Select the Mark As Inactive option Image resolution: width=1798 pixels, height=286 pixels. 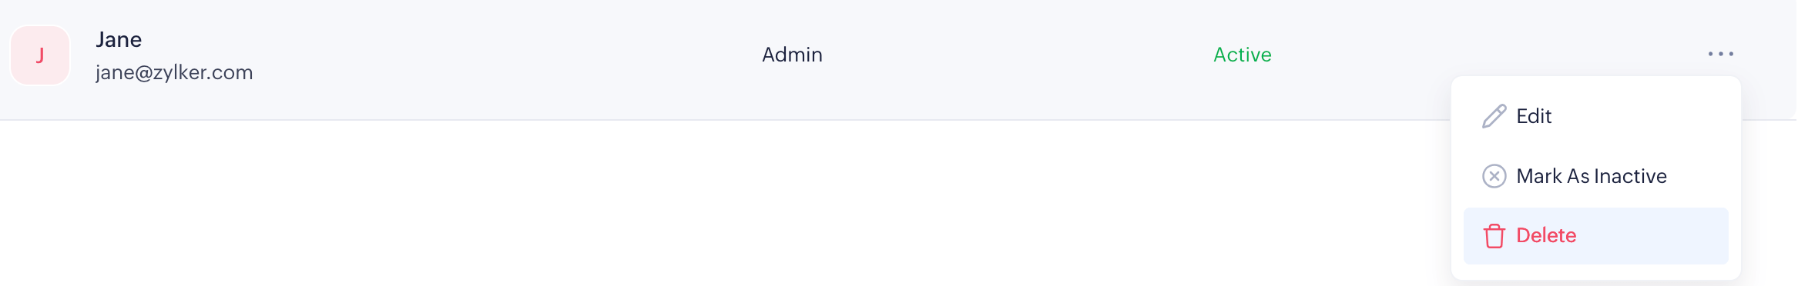[x=1595, y=176]
